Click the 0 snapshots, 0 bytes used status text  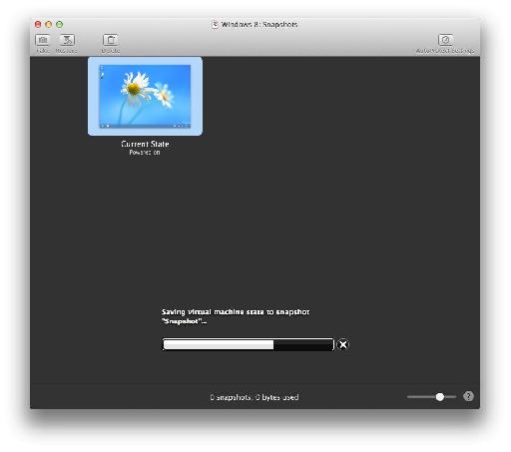(x=255, y=397)
